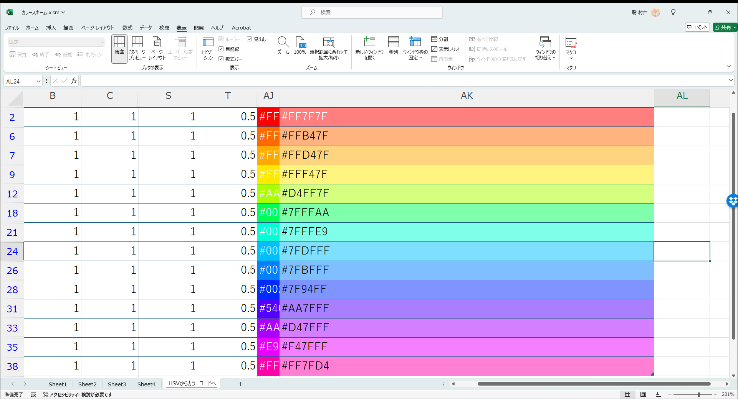Click the horizontal scrollbar
The width and height of the screenshot is (738, 399).
tap(594, 384)
